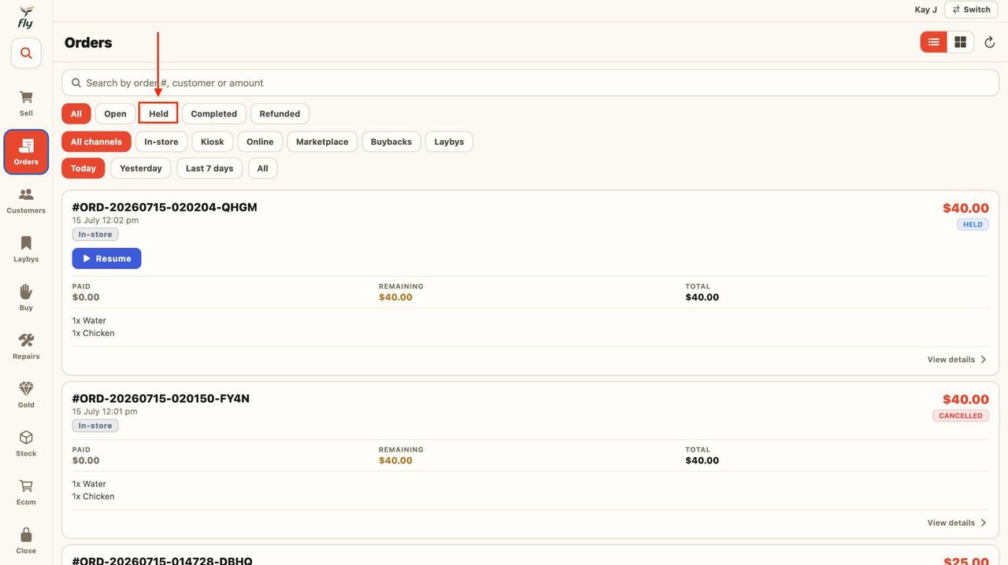Click In-store tag on QHGM order
Screen dimensions: 1008x565
tap(95, 234)
